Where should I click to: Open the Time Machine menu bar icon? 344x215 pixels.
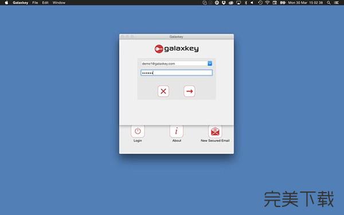click(x=260, y=3)
